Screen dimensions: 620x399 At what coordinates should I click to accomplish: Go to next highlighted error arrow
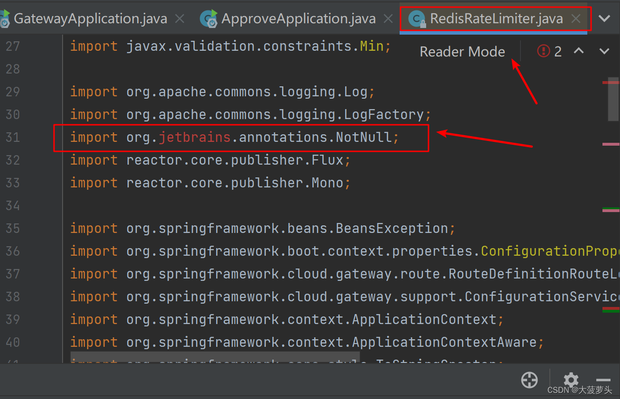(604, 51)
